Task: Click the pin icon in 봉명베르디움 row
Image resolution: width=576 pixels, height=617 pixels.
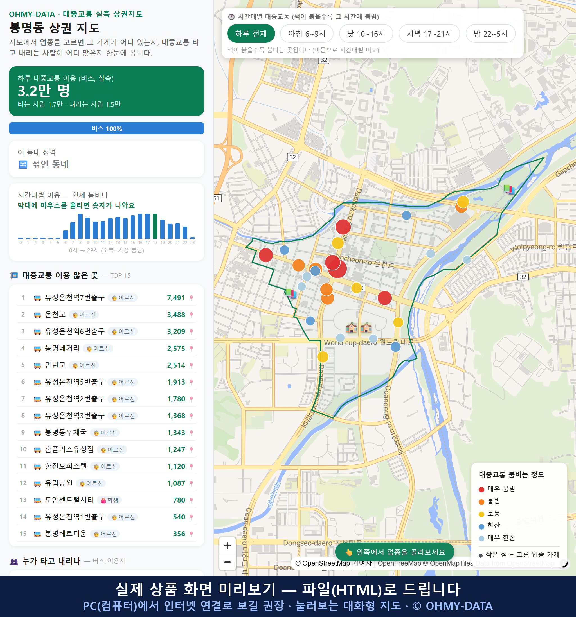Action: [x=191, y=534]
